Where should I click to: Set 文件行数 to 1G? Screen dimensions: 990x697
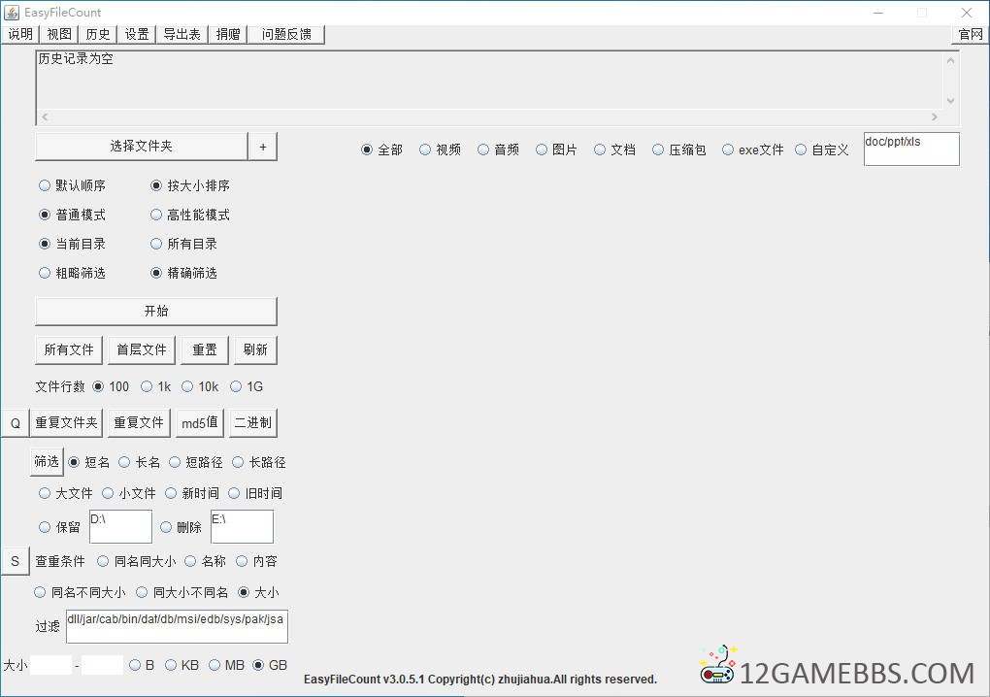[x=247, y=386]
